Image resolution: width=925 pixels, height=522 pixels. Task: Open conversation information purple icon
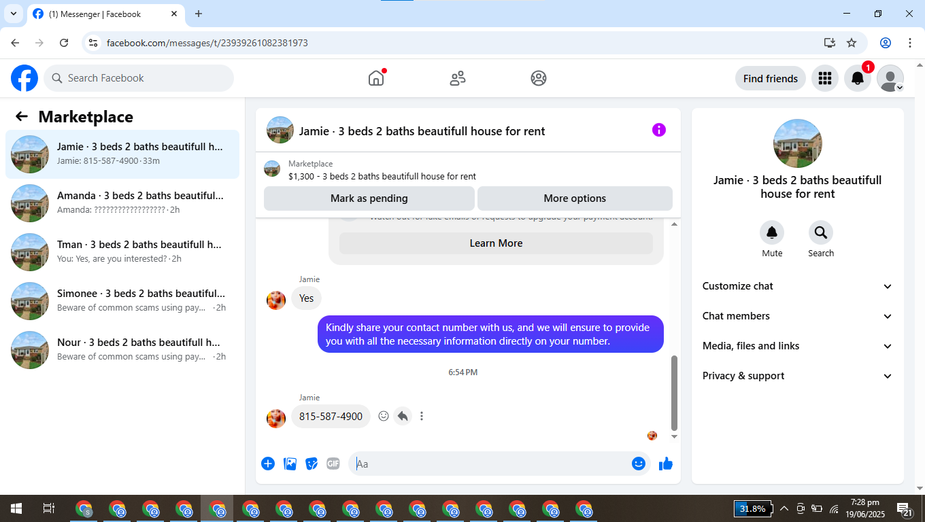(659, 130)
